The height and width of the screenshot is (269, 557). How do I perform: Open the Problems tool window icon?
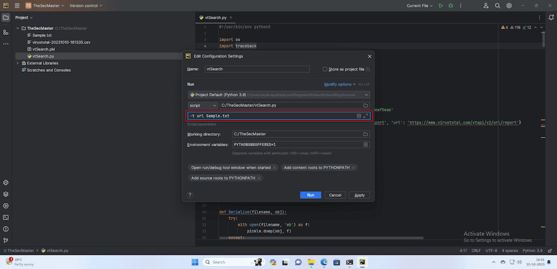tap(5, 229)
